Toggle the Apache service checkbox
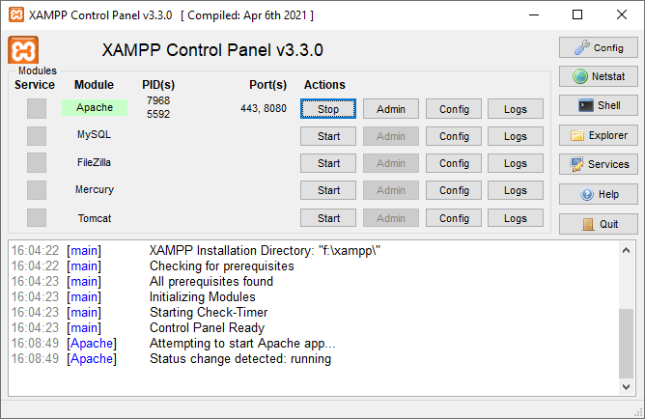645x419 pixels. 37,108
